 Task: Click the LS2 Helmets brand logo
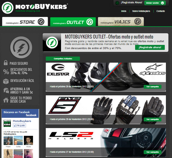click(71, 136)
